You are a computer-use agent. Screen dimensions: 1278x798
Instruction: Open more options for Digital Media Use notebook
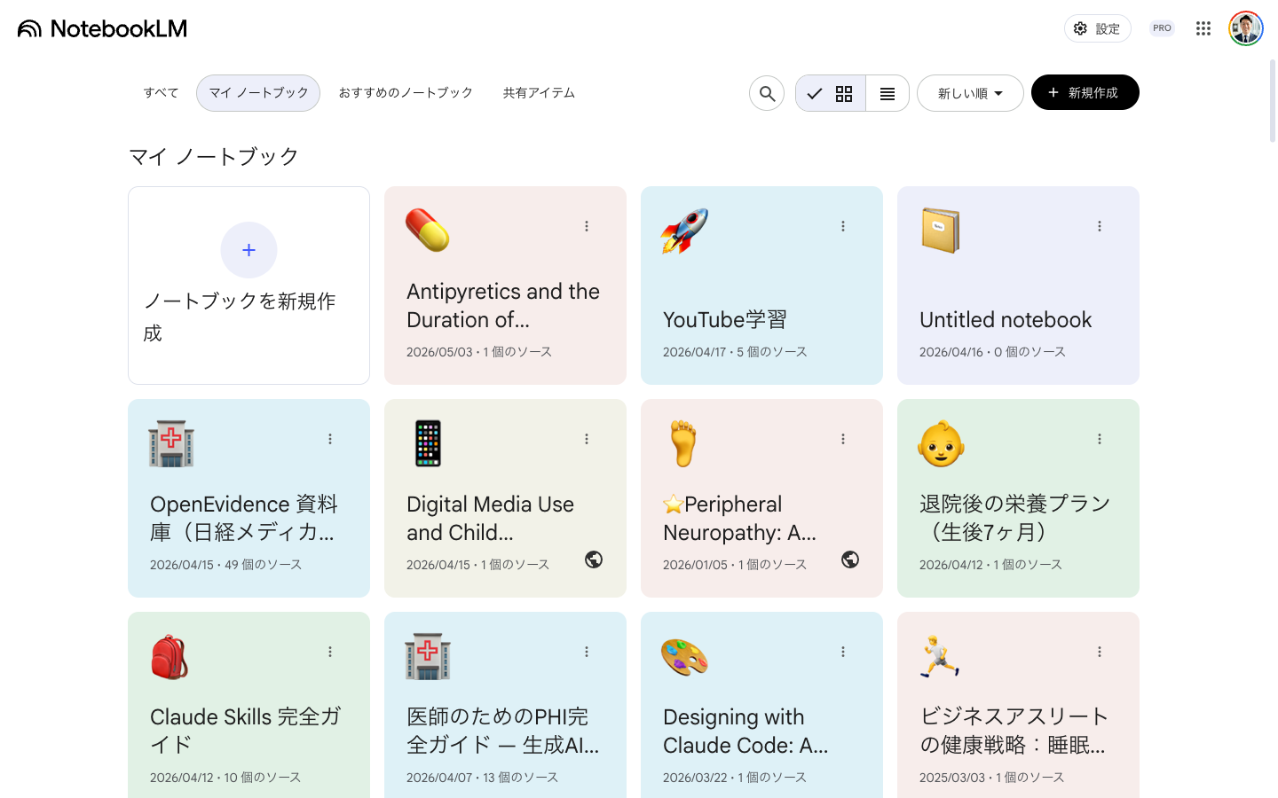(x=587, y=439)
